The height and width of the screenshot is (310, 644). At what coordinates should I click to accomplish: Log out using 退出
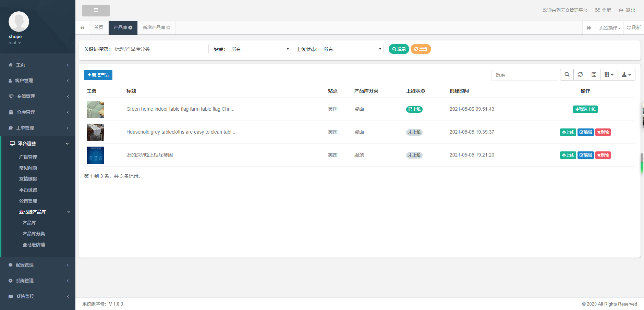point(627,11)
